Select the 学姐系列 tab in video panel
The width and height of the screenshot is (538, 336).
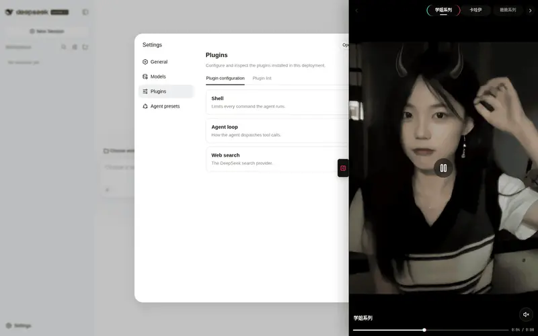(443, 10)
